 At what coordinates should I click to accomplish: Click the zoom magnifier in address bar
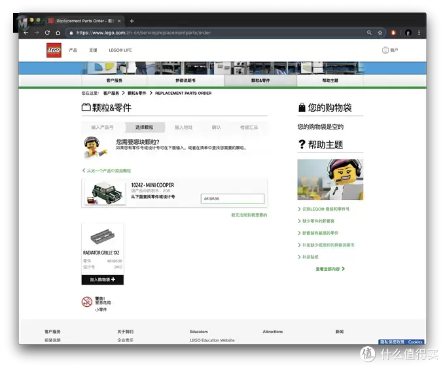(369, 33)
